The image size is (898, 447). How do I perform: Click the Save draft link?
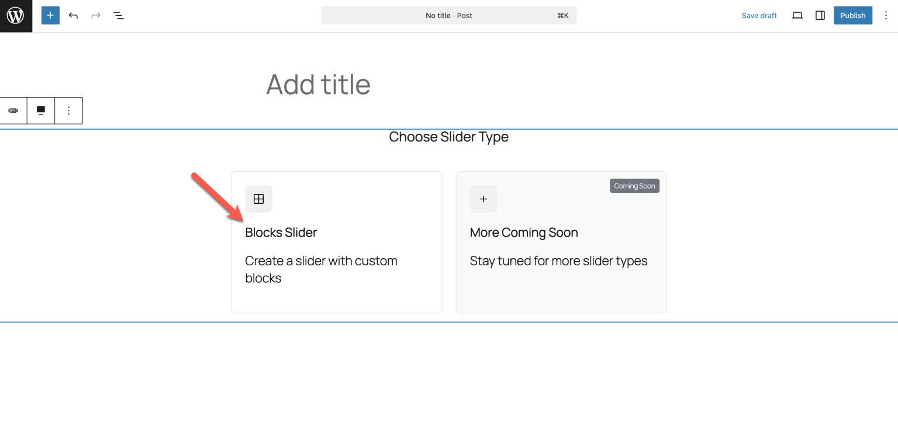point(759,15)
